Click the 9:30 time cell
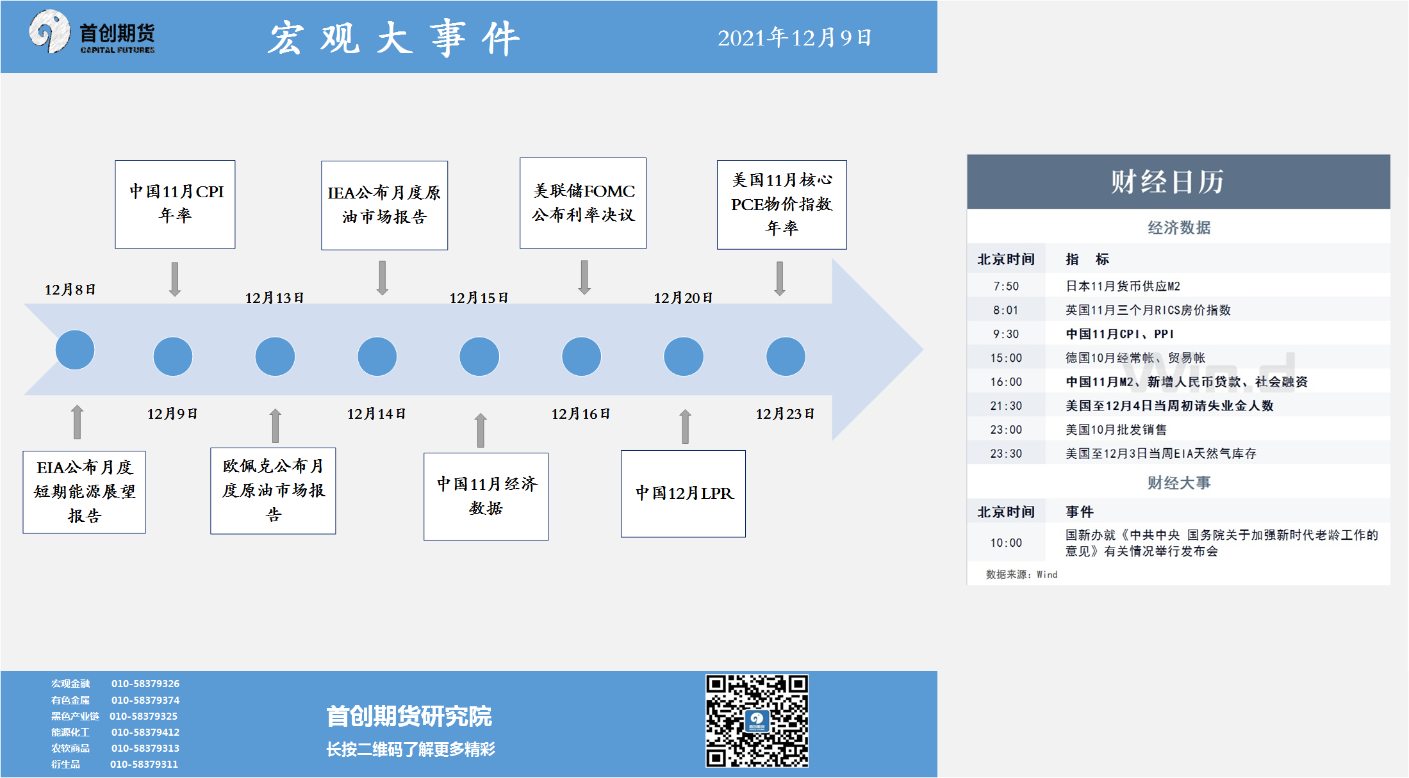 (x=1006, y=334)
